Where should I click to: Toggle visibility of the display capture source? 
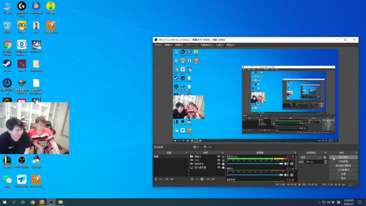coord(219,168)
